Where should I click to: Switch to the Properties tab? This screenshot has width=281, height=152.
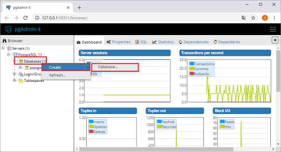coord(119,42)
